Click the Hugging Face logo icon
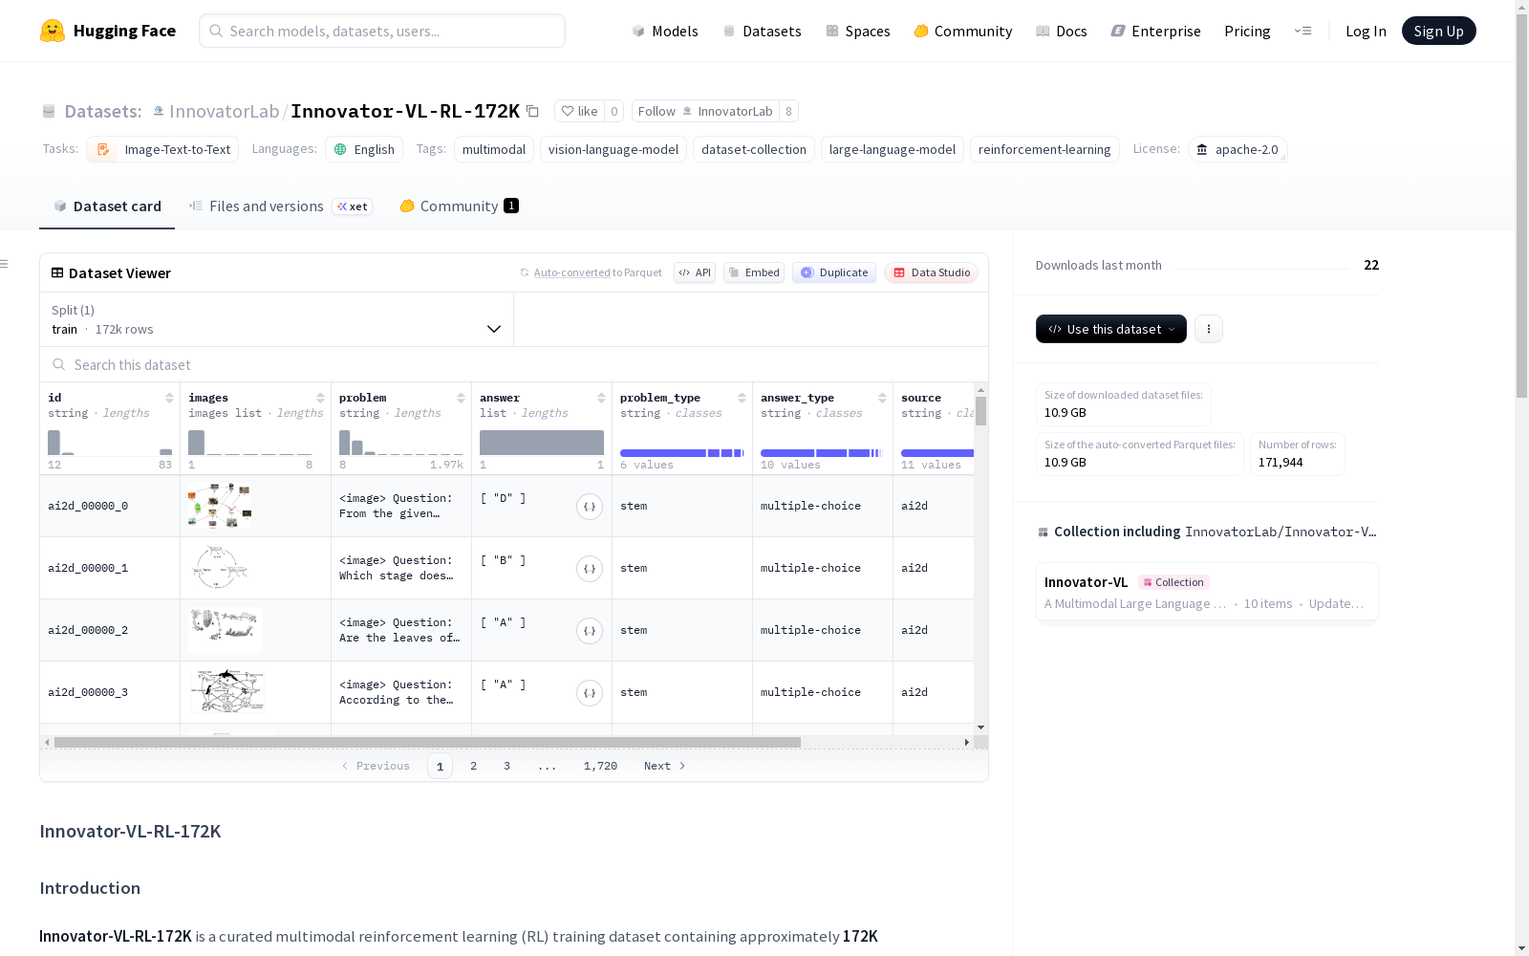 point(53,31)
